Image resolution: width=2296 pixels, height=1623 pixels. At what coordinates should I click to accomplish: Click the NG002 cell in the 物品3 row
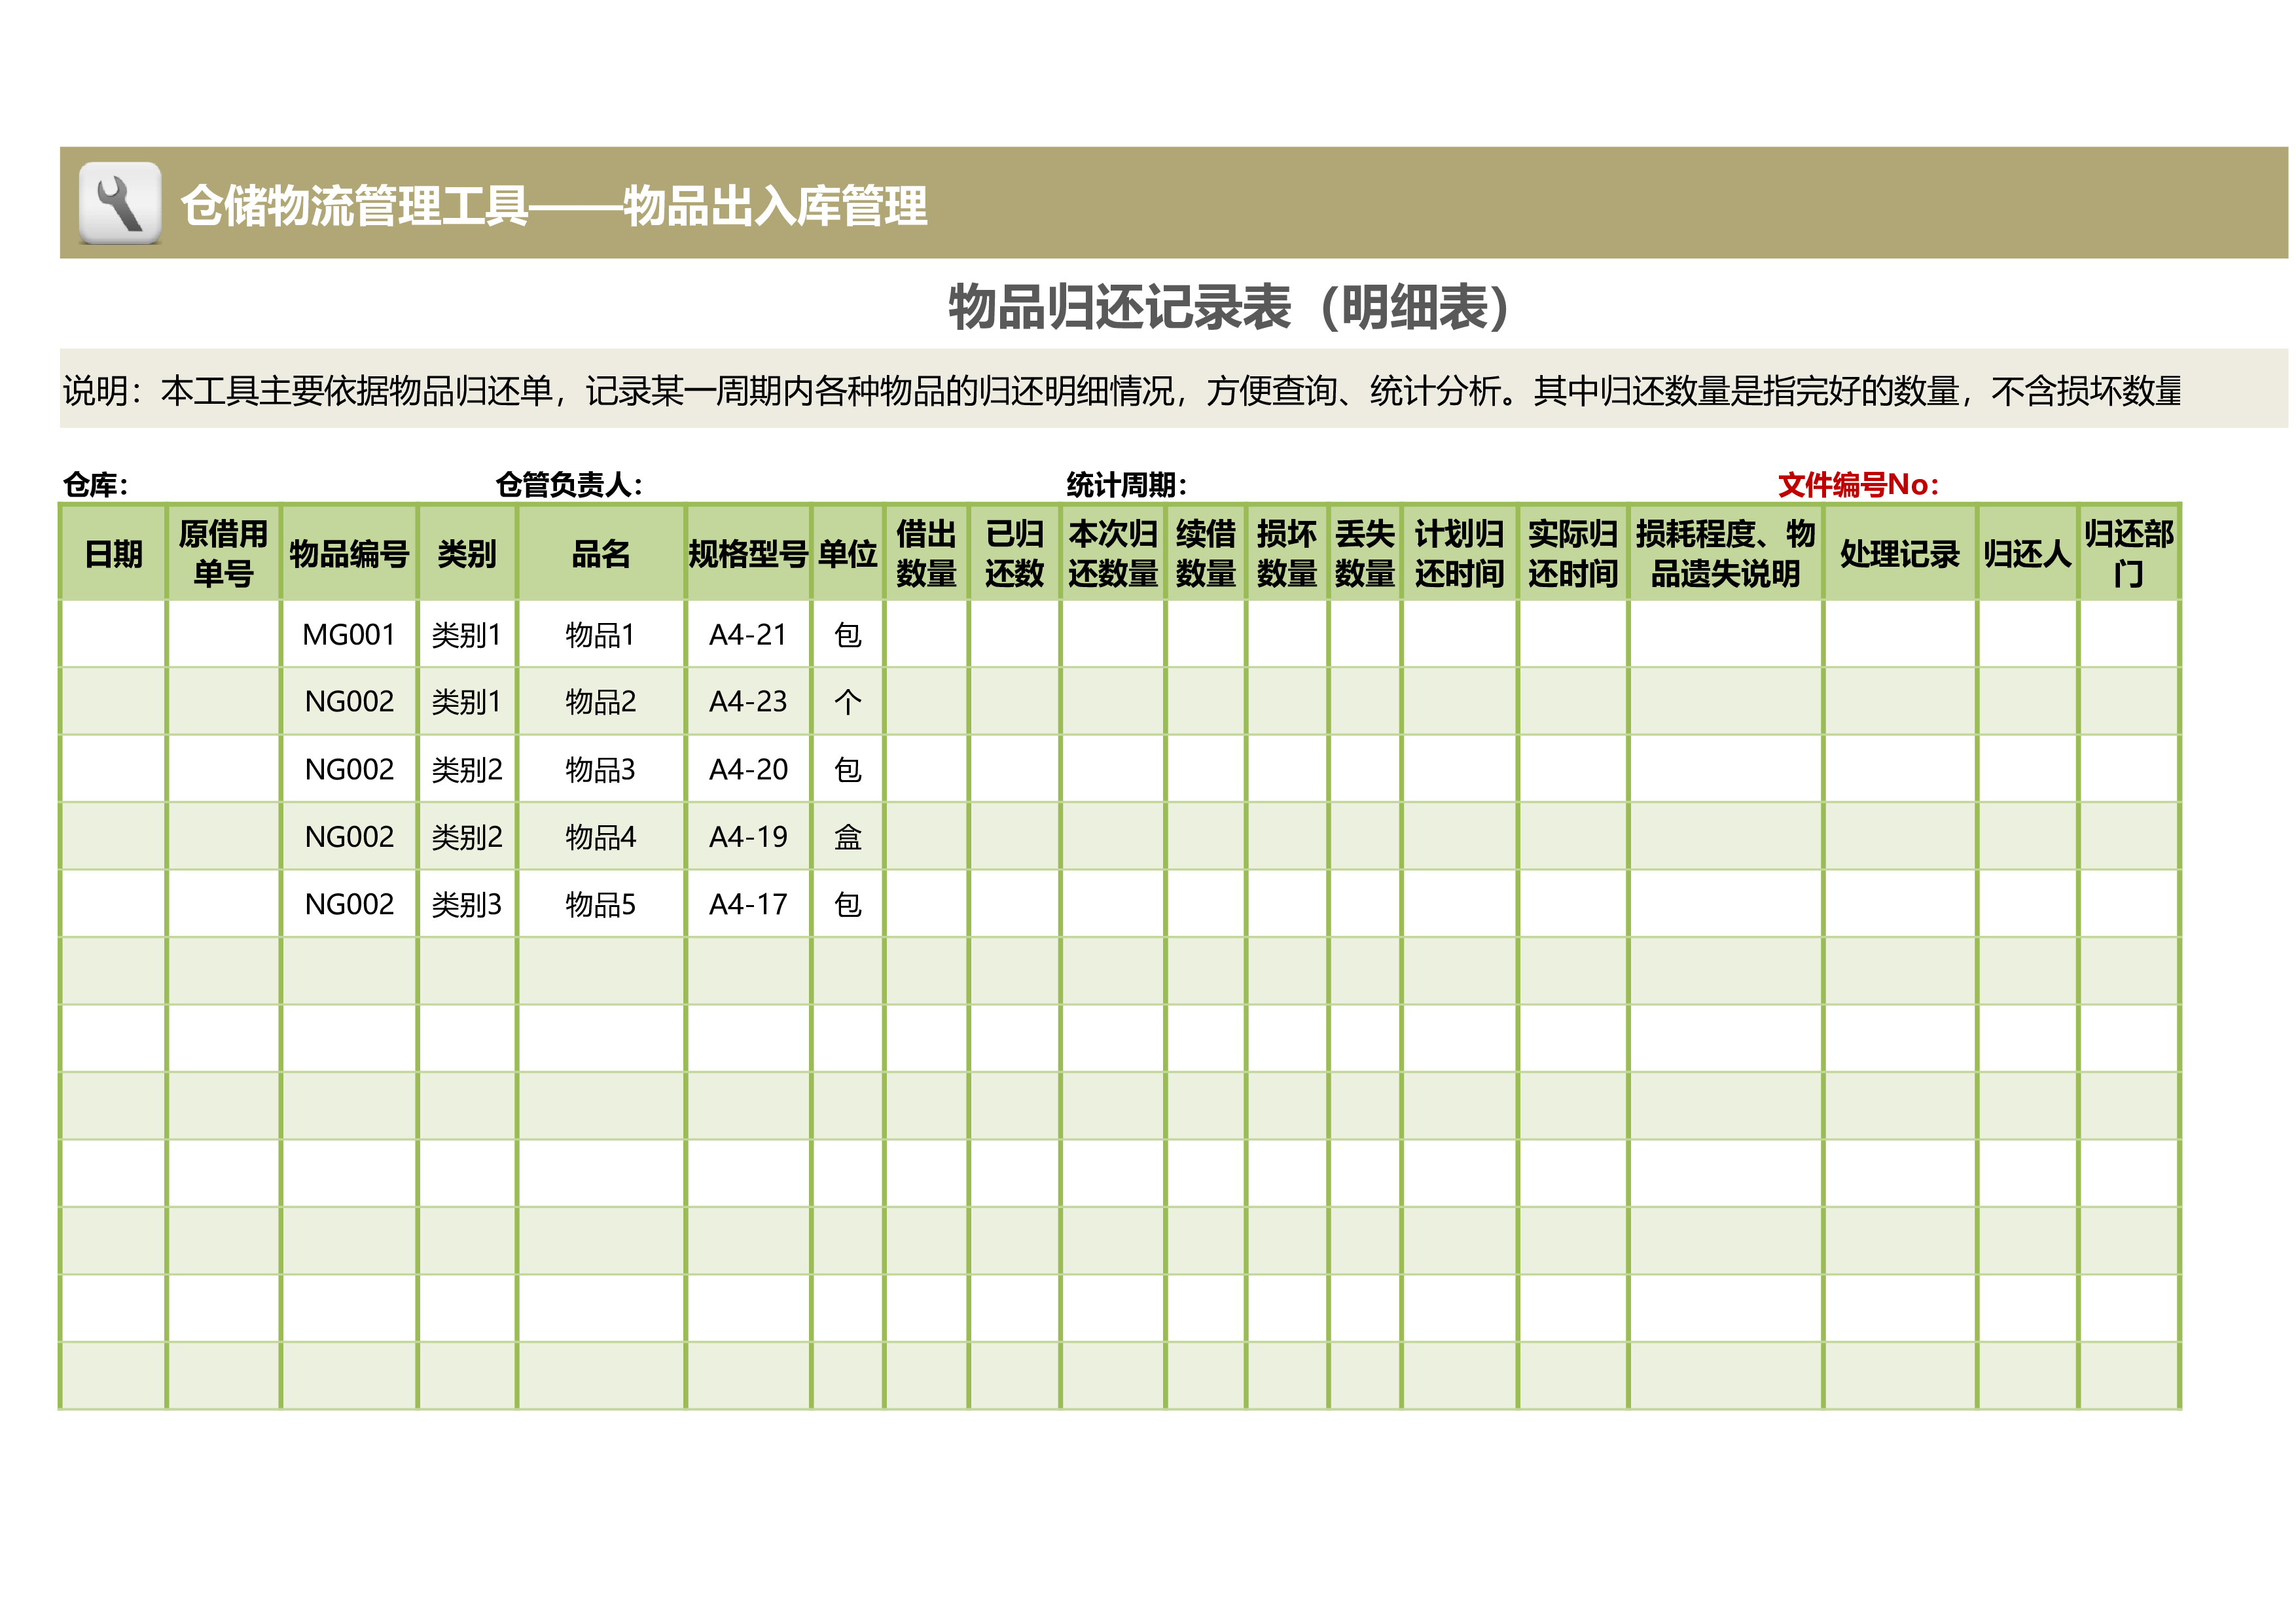click(x=349, y=769)
